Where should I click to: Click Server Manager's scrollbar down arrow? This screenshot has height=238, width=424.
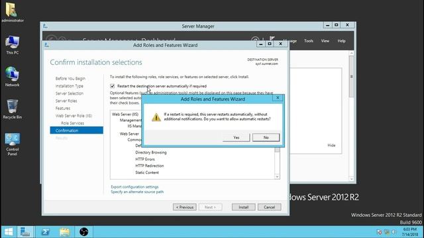point(352,178)
